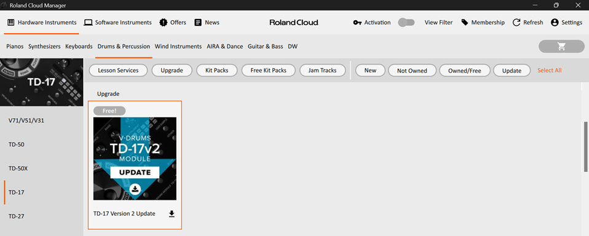Toggle the Free Kit Packs filter

click(x=268, y=71)
